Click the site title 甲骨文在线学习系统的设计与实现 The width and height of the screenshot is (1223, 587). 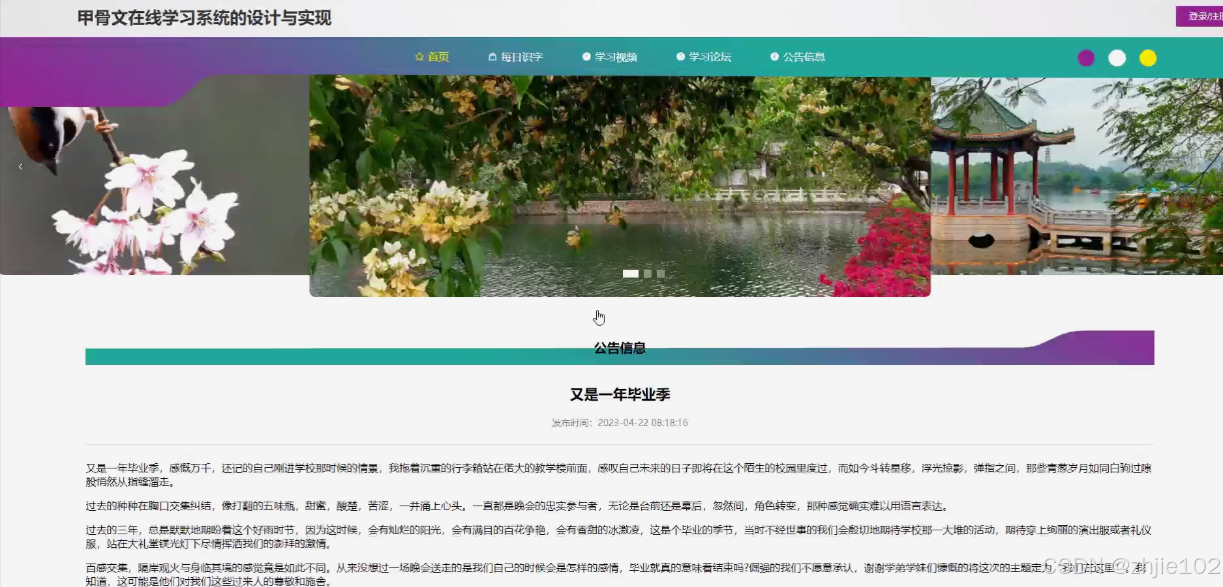coord(204,19)
